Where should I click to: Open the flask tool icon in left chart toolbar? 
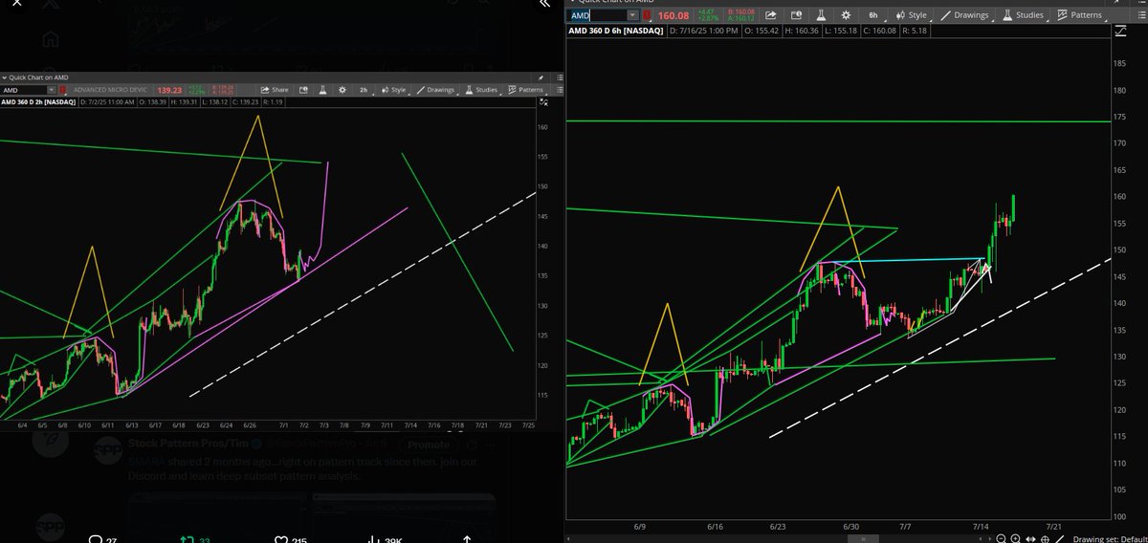coord(322,90)
